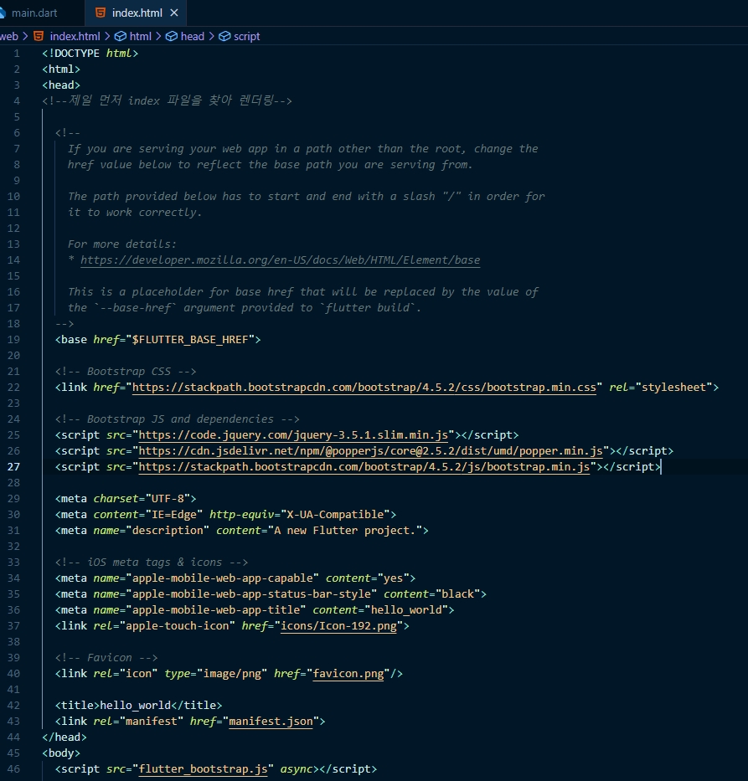
Task: Select the html breadcrumb segment
Action: click(140, 36)
